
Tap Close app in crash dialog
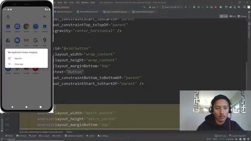tap(19, 64)
